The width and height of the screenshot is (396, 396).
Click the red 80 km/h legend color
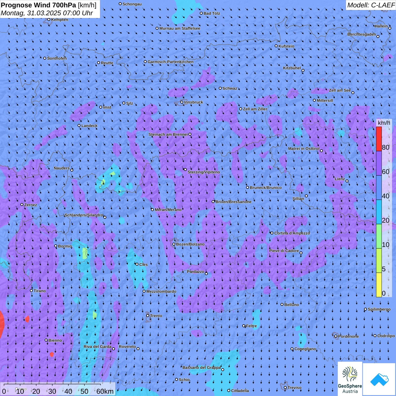(x=379, y=139)
